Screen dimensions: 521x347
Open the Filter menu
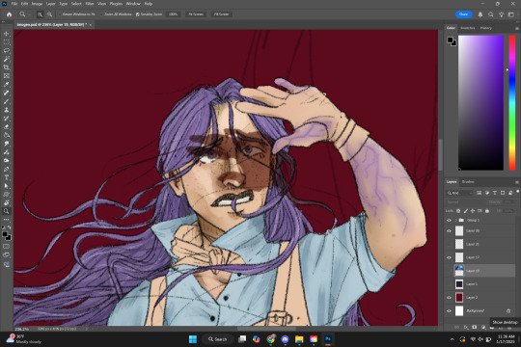(90, 4)
